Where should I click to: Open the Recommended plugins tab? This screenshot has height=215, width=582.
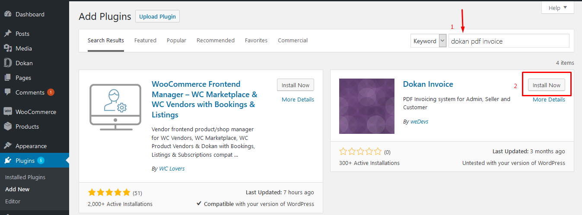tap(216, 40)
